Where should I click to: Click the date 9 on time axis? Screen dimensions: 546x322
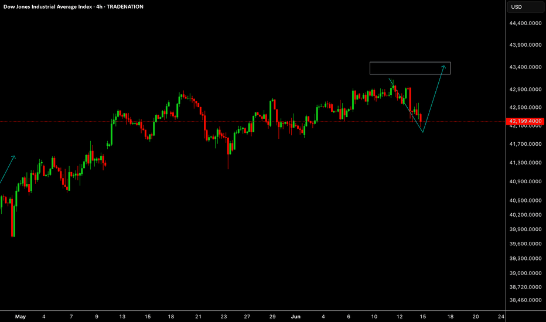point(97,317)
